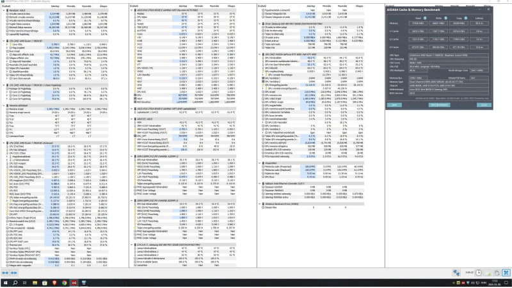Click the Memory Read result field in AIDA64

click(418, 23)
